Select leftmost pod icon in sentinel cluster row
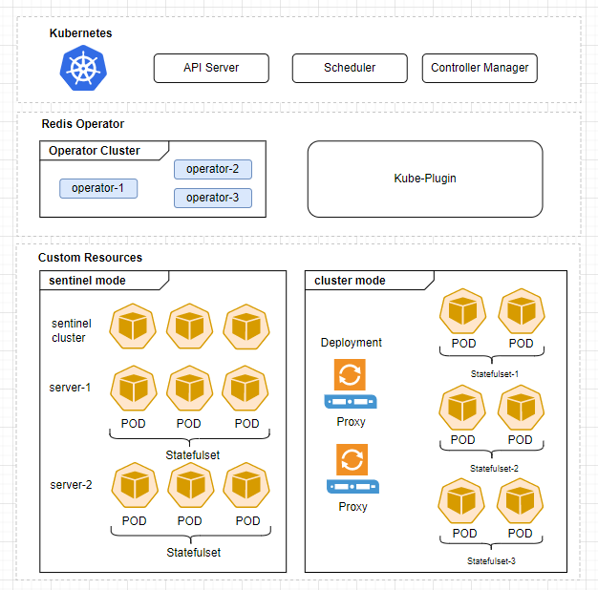This screenshot has width=598, height=590. pos(133,327)
